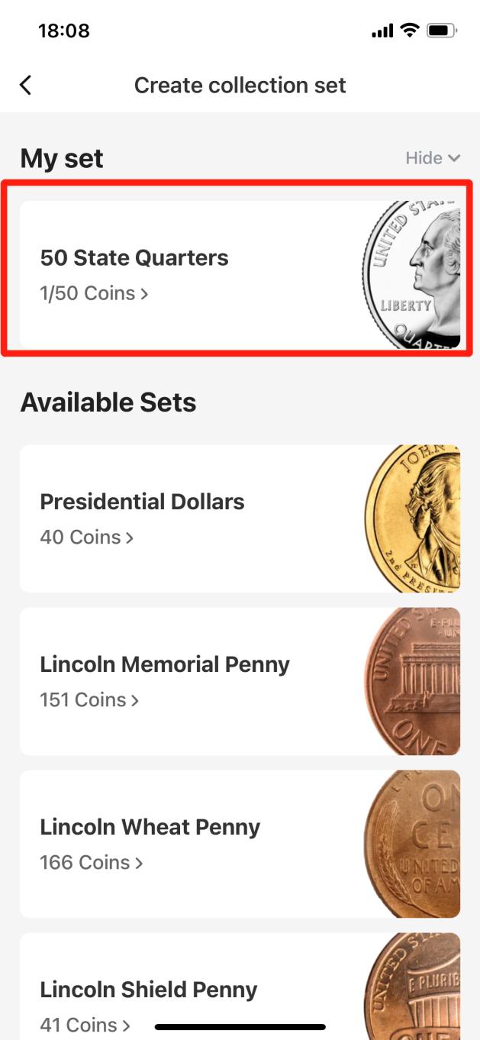Open the 1/50 Coins progress link
Screen dimensions: 480x1040
tap(94, 293)
